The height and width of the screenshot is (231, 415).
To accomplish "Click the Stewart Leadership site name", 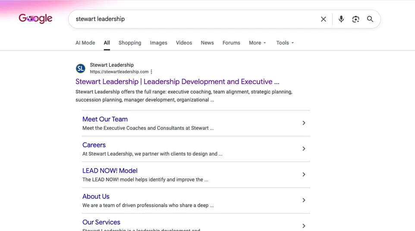I will [x=112, y=65].
